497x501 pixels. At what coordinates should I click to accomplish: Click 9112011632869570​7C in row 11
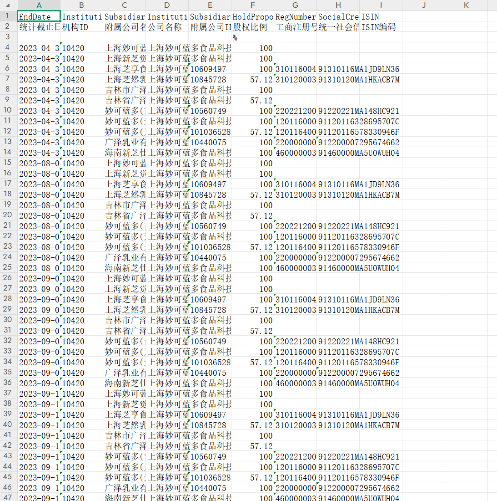tap(359, 122)
